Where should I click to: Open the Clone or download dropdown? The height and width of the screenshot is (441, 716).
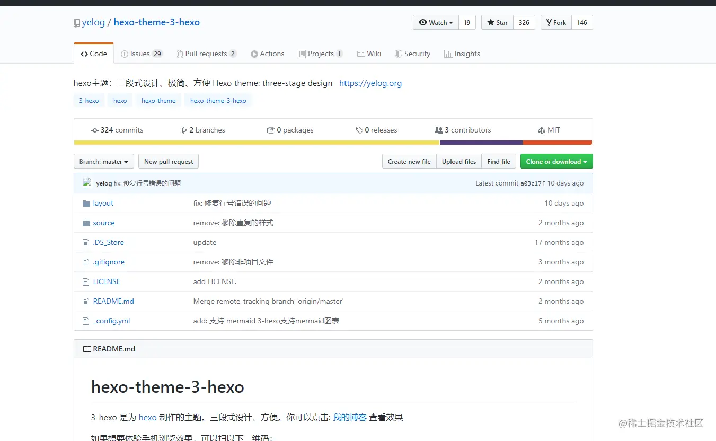click(556, 162)
